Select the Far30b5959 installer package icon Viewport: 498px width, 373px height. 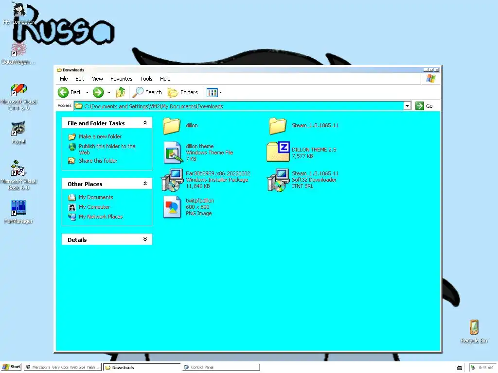[173, 180]
